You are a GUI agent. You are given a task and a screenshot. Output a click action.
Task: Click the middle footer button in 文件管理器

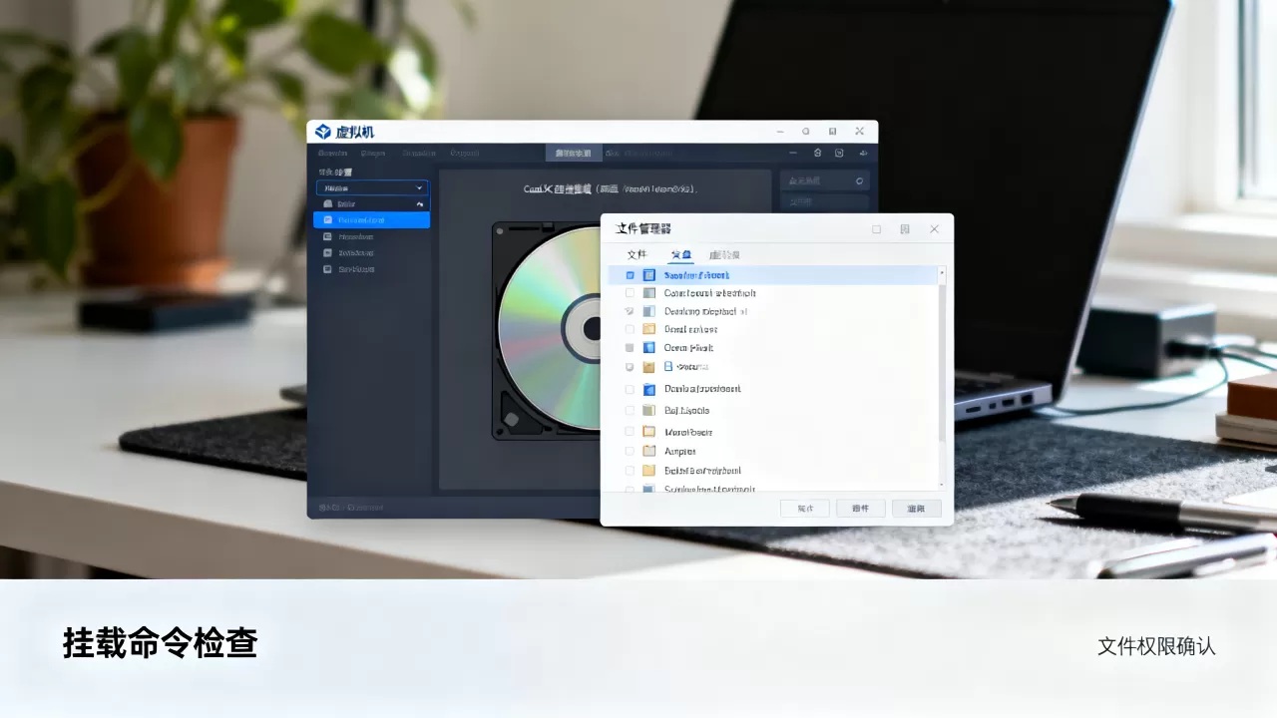[x=860, y=509]
